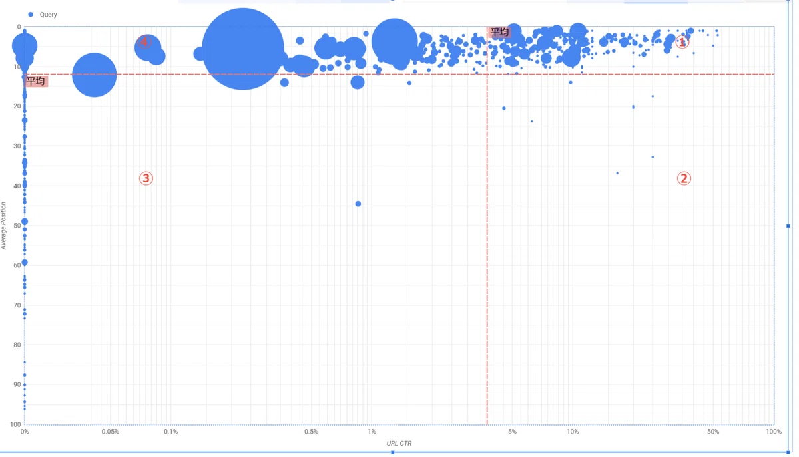Click the 70 tick on the y-axis
The image size is (799, 457).
[x=17, y=305]
